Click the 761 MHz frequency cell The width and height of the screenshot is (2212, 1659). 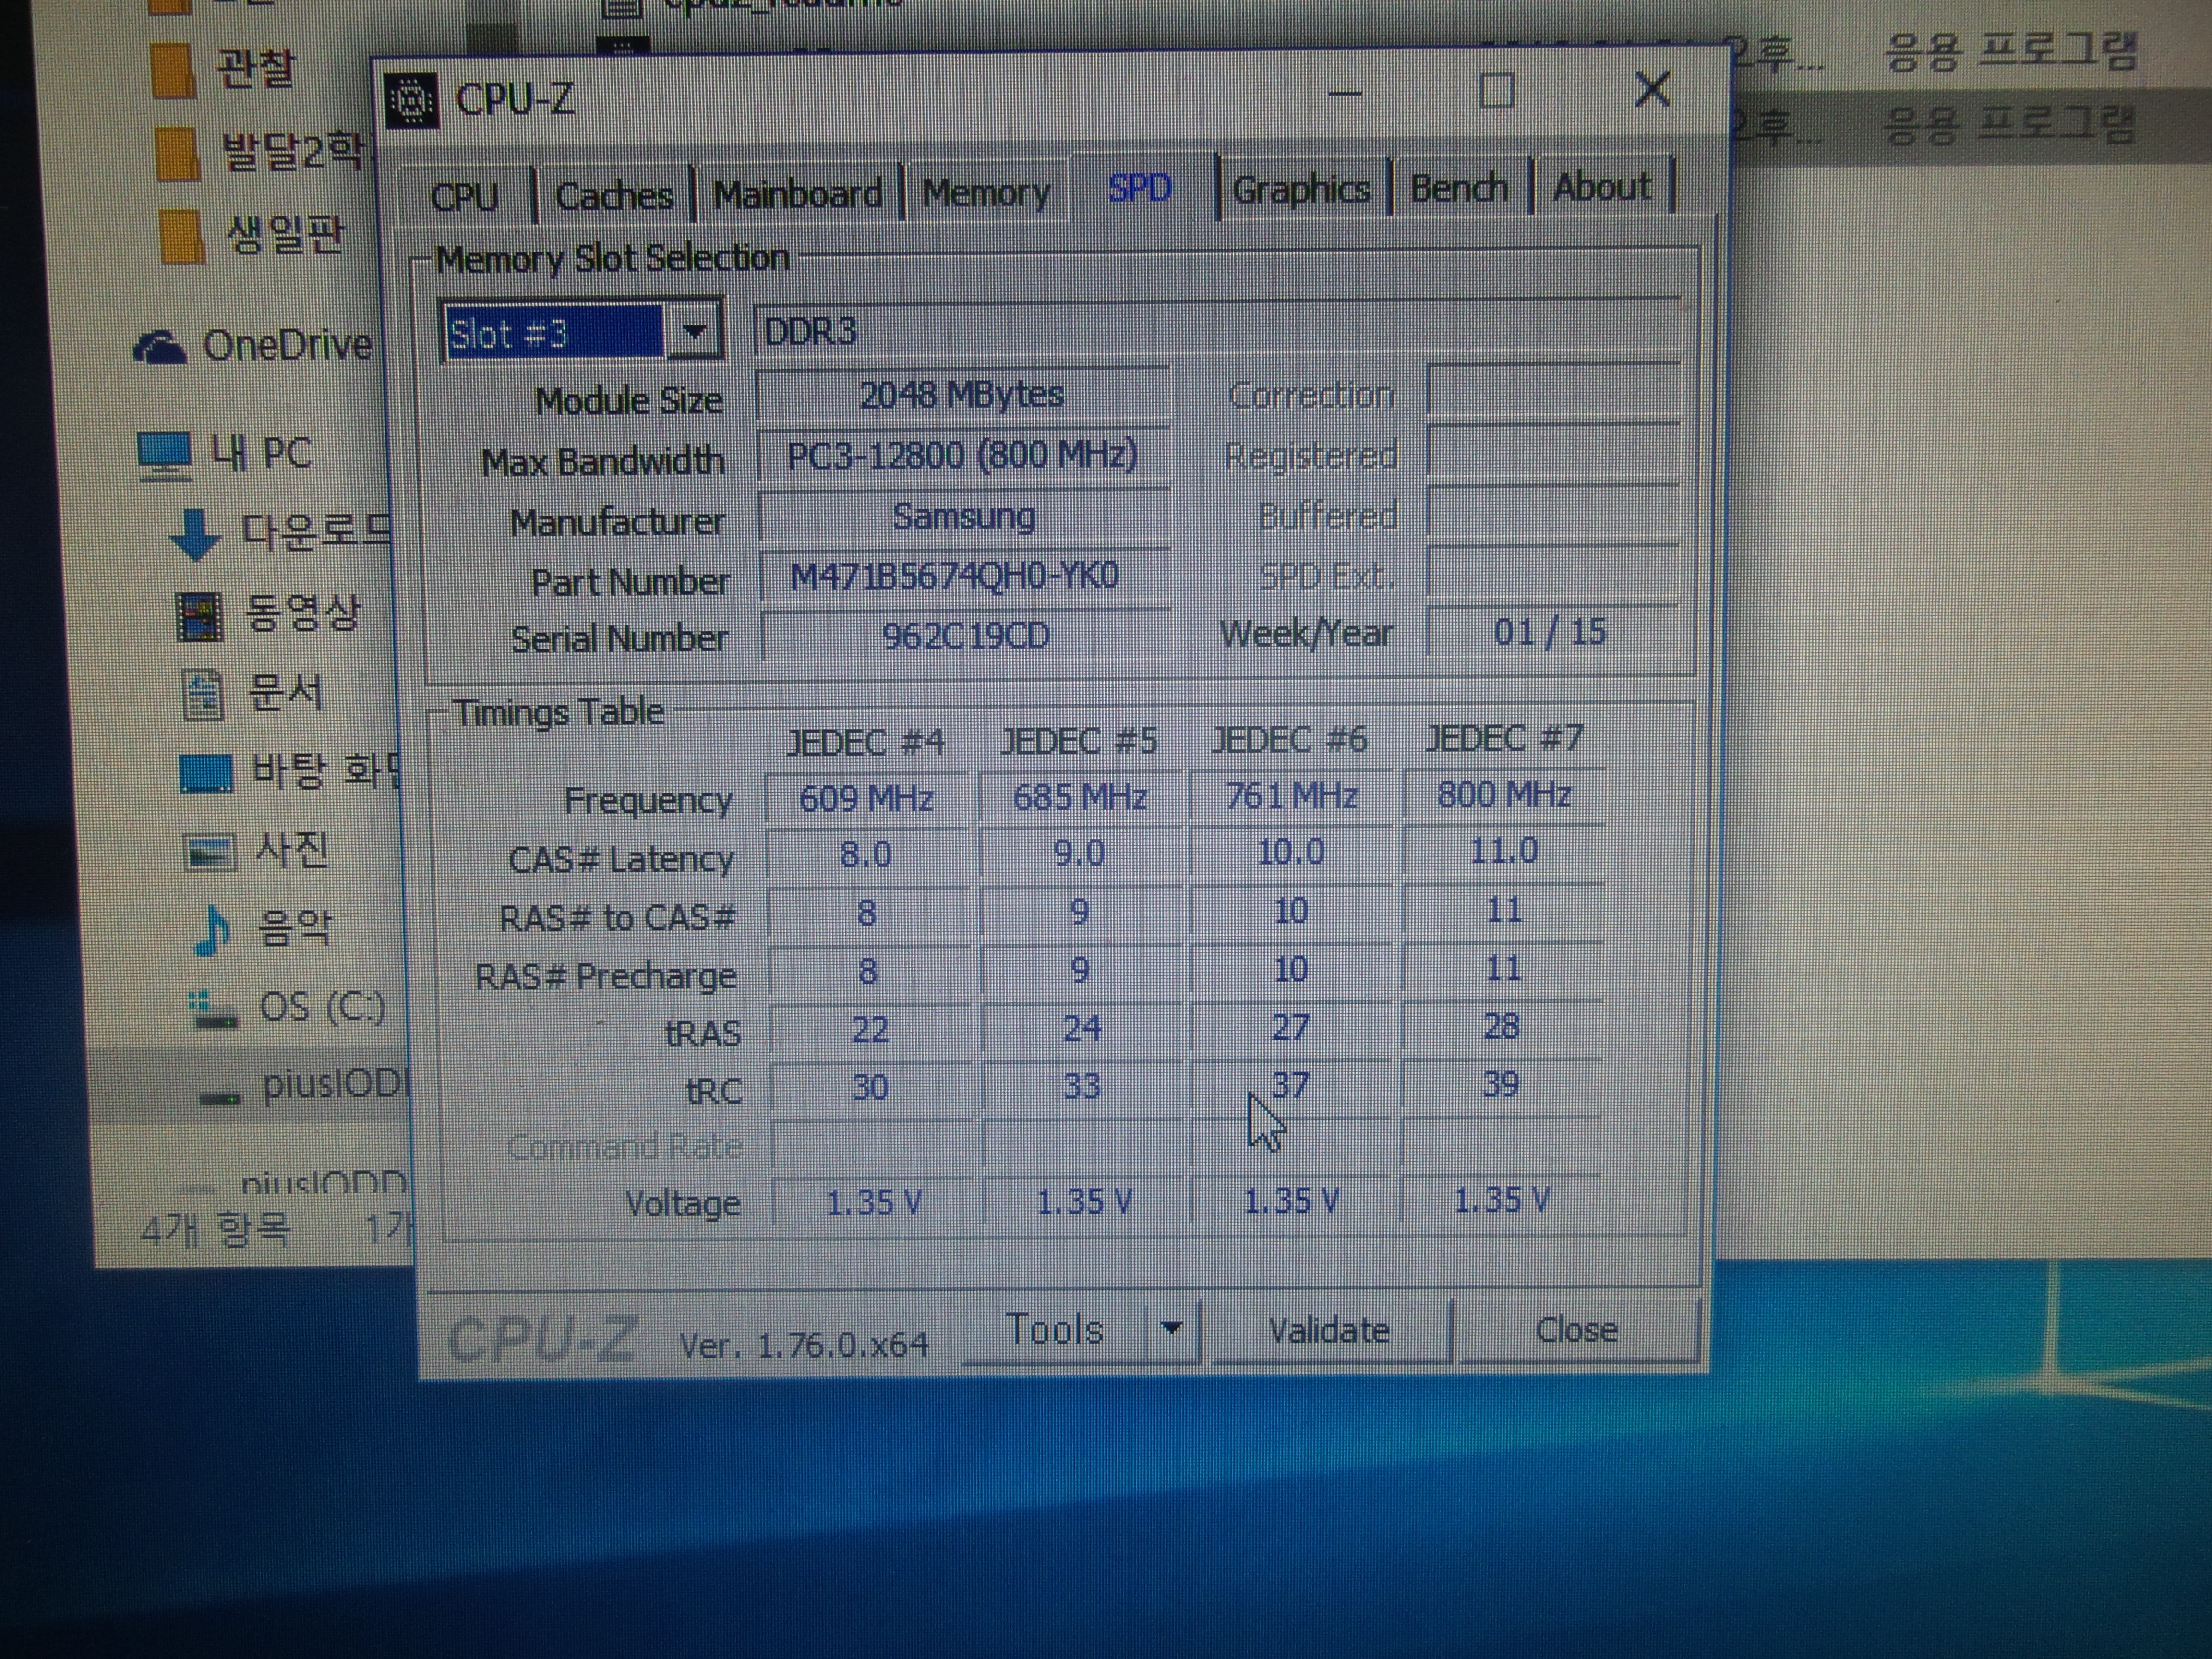coord(1292,796)
